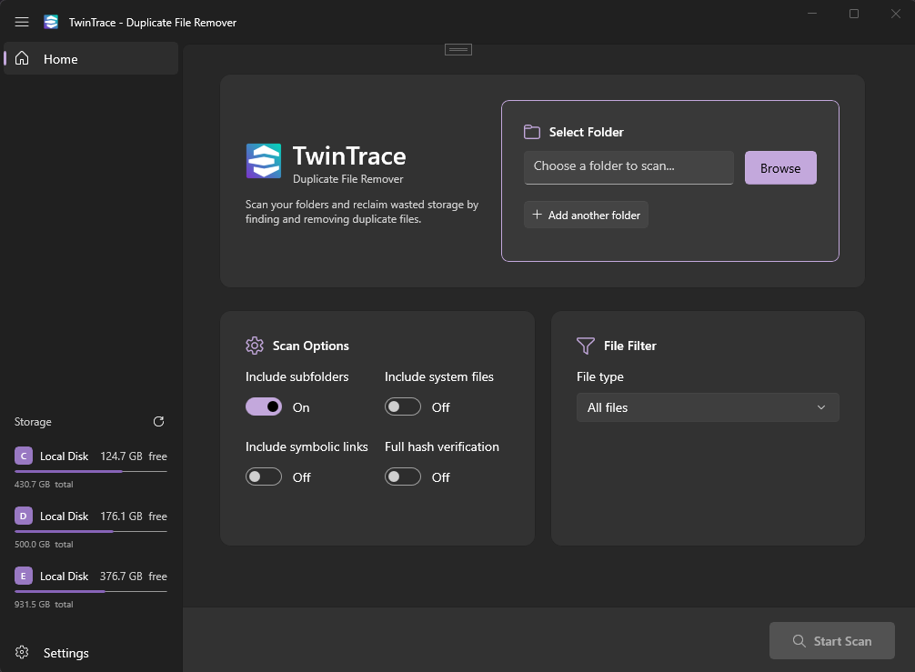Click the Start Scan button
The width and height of the screenshot is (915, 672).
tap(831, 640)
